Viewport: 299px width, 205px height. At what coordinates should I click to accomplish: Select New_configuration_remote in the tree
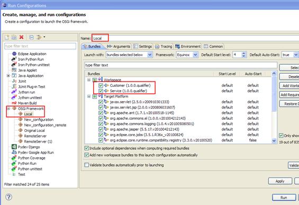pyautogui.click(x=45, y=125)
